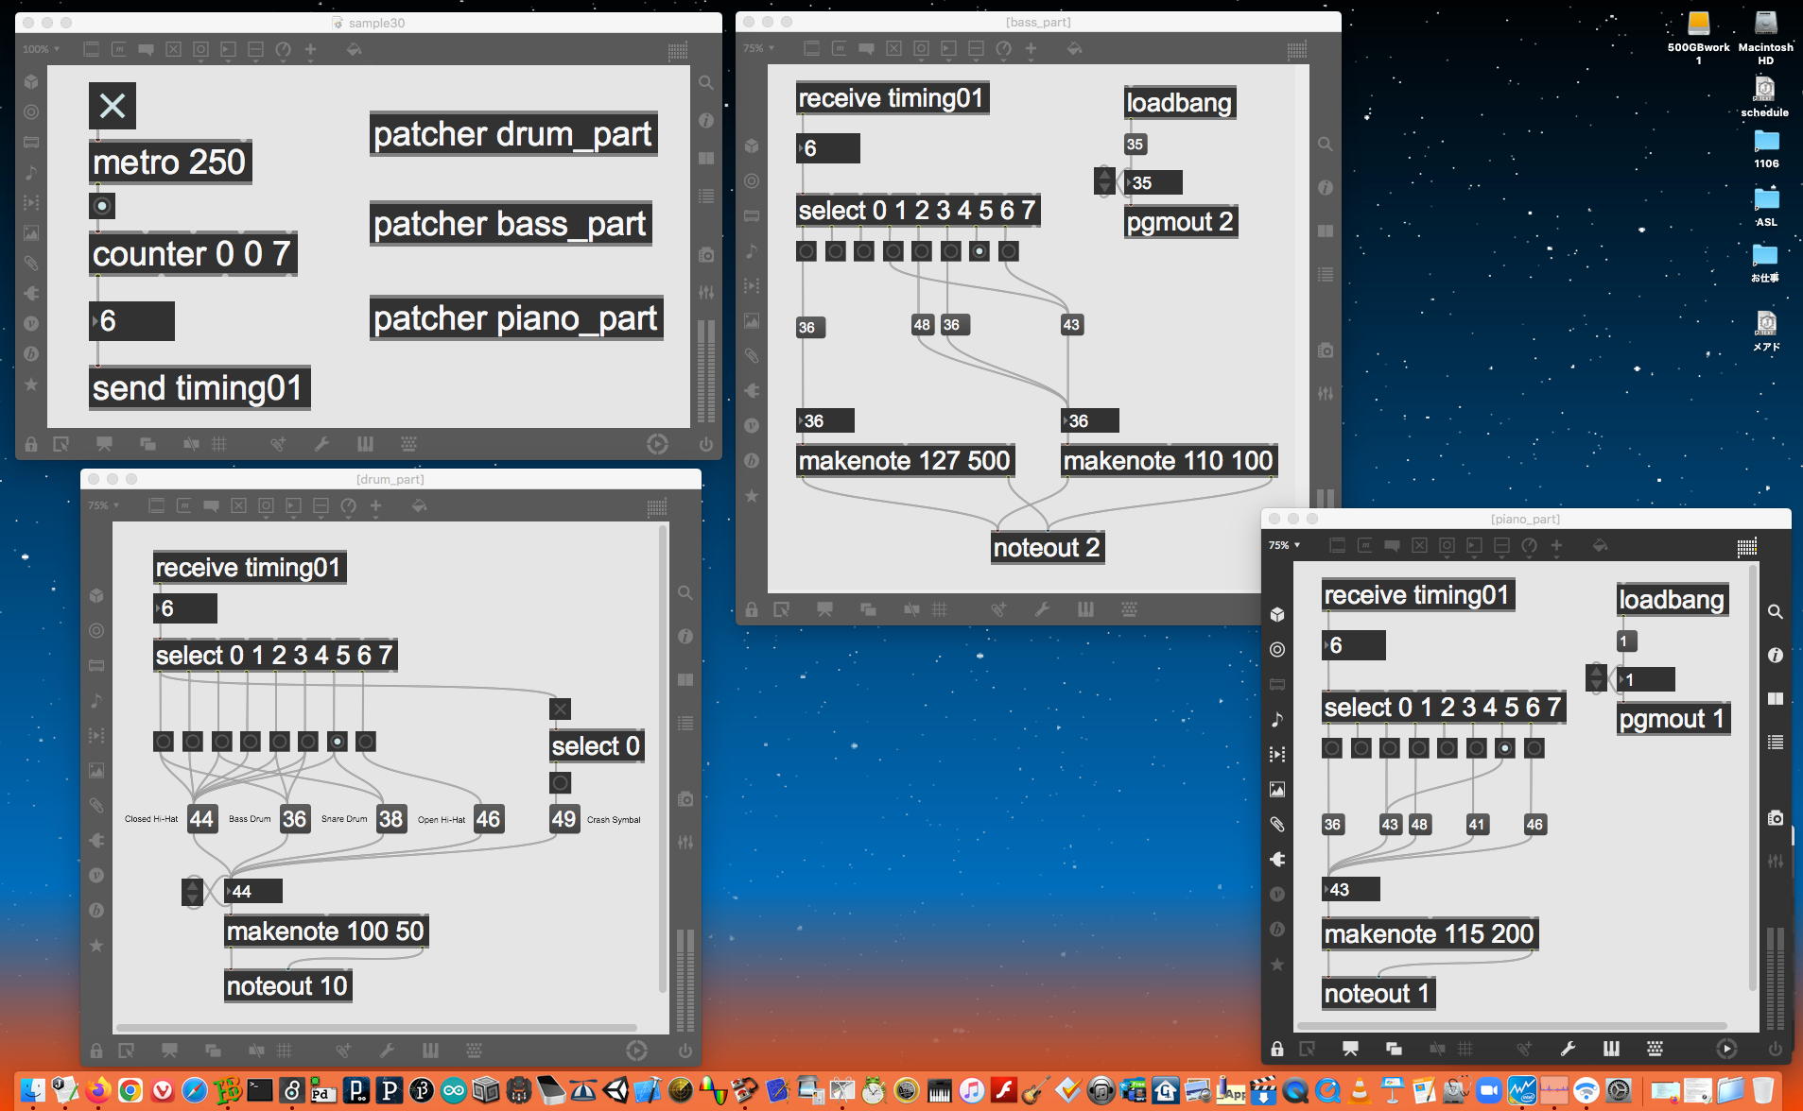Open the audio note browser in piano_part
Viewport: 1803px width, 1111px height.
point(1277,720)
